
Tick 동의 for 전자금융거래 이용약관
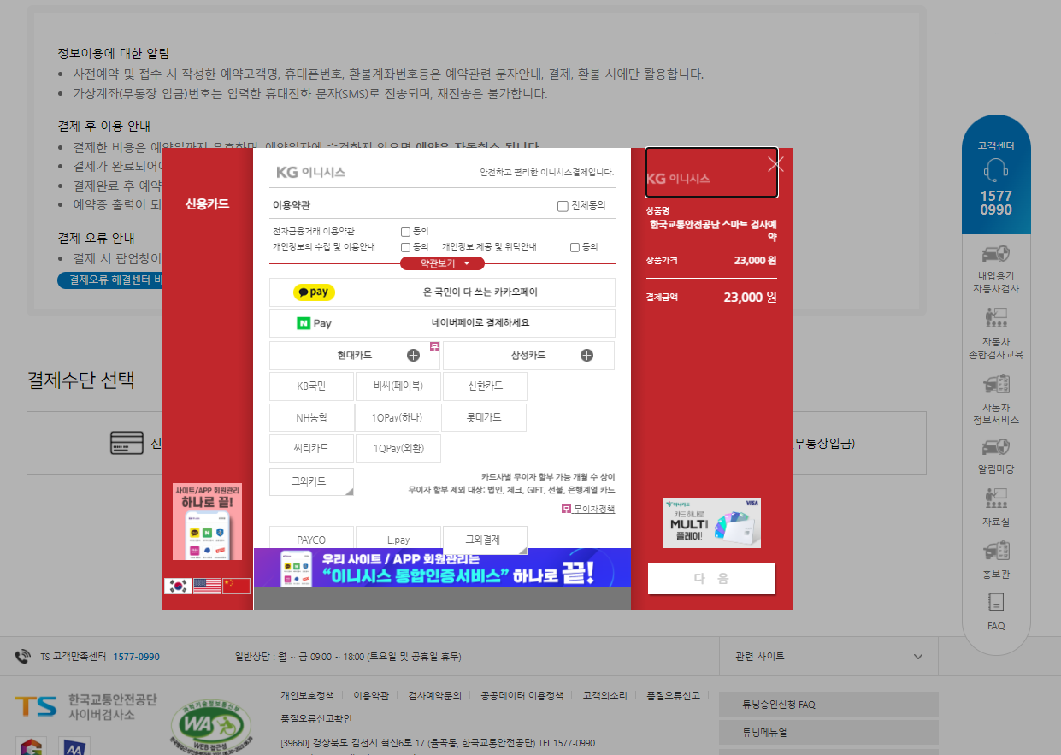pyautogui.click(x=405, y=232)
